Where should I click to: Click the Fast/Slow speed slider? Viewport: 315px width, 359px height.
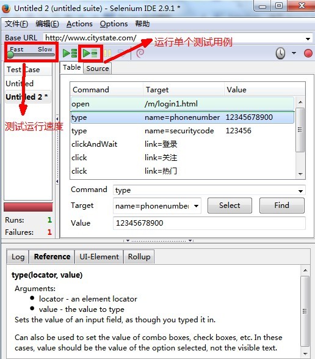(31, 54)
